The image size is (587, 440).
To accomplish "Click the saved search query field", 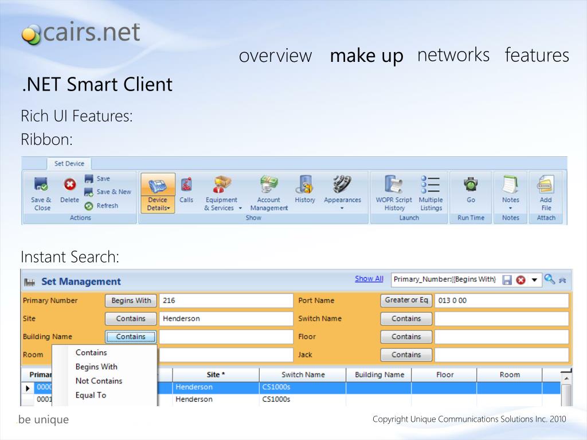I will 445,280.
